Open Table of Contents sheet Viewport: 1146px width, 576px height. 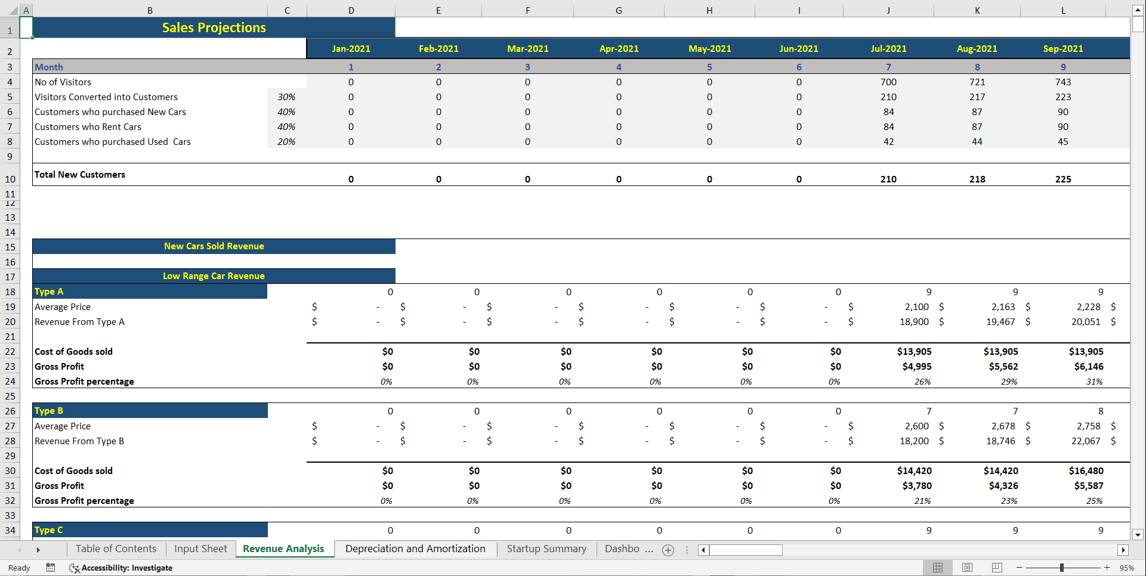(x=115, y=549)
